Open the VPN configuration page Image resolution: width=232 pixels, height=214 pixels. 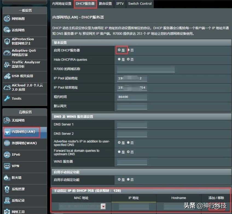pos(15,166)
